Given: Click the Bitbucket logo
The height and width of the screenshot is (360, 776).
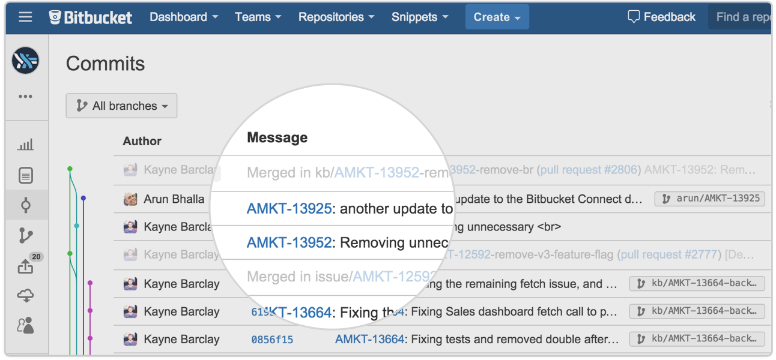Looking at the screenshot, I should click(91, 17).
